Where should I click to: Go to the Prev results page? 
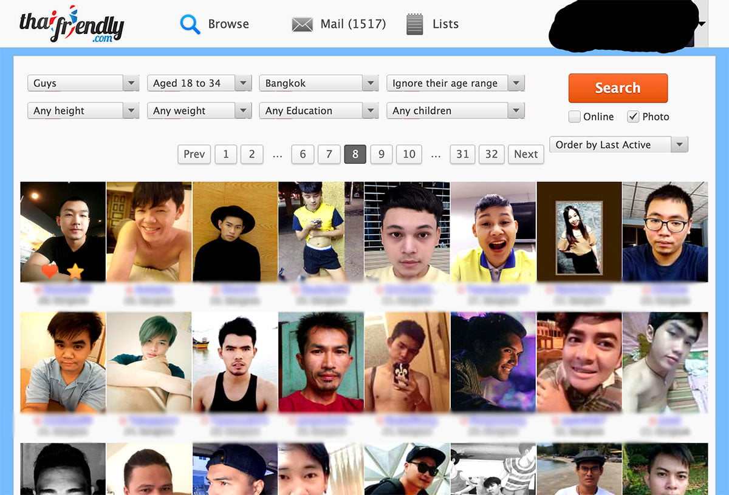pos(194,154)
